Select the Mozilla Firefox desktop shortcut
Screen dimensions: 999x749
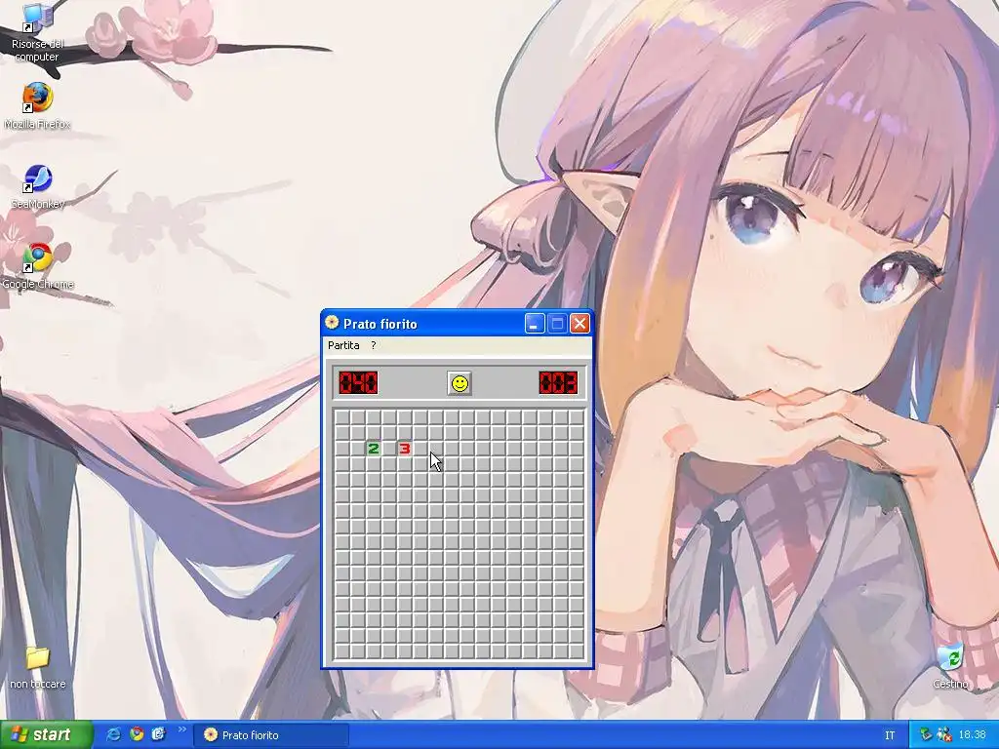[x=37, y=105]
